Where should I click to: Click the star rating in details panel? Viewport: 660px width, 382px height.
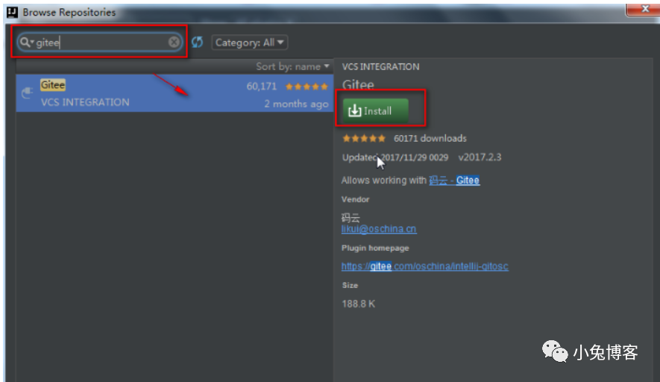click(x=364, y=139)
